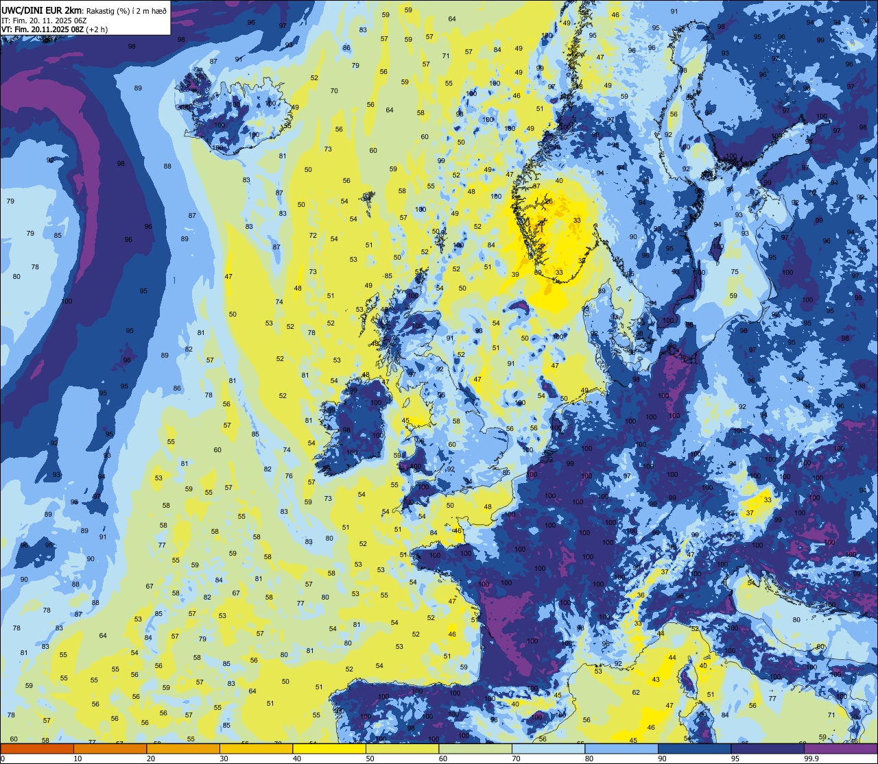Viewport: 878px width, 764px height.
Task: Click the '50' tick label on the legend scale
Action: [370, 759]
